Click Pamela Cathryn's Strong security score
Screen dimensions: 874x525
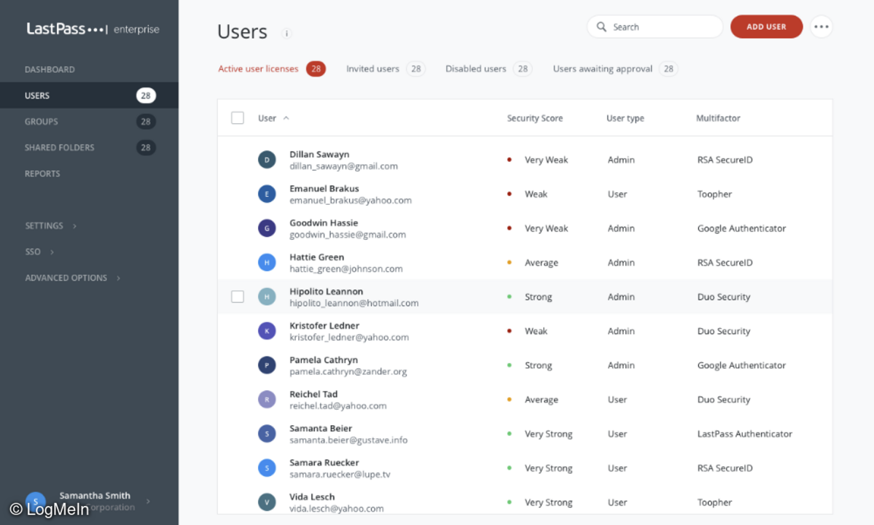(x=539, y=365)
